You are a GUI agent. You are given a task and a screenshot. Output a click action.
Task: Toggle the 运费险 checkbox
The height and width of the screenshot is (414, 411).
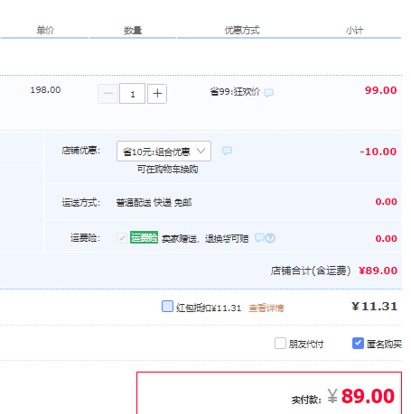point(122,238)
